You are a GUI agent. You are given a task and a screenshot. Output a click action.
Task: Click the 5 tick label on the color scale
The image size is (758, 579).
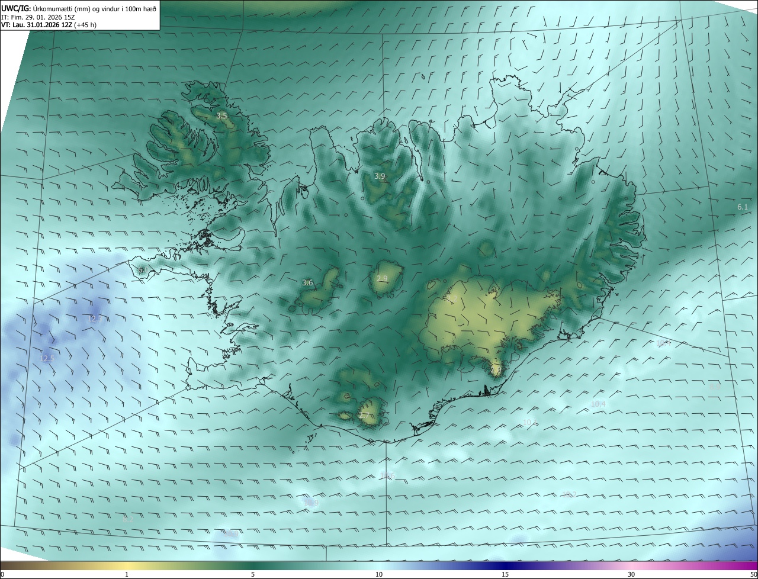click(x=253, y=574)
